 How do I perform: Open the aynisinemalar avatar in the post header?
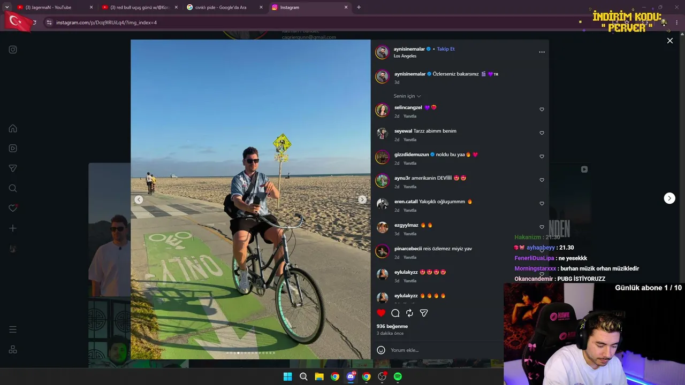point(382,52)
